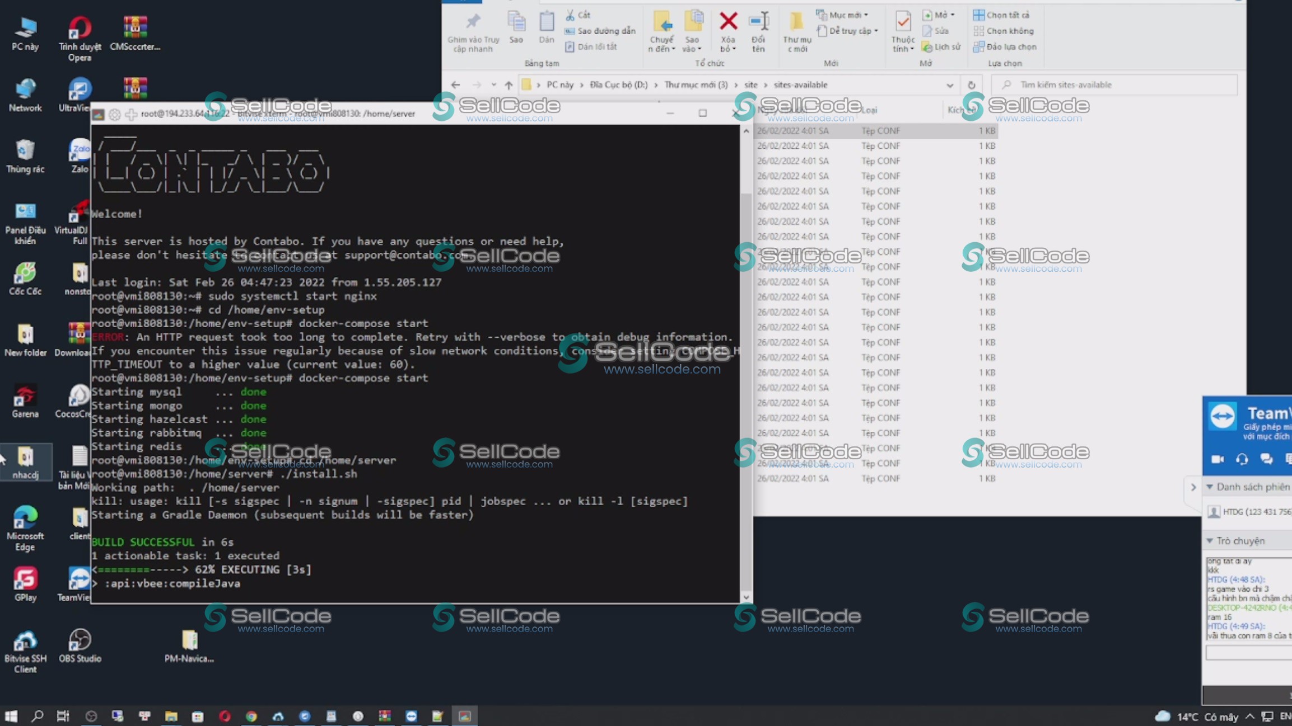Open the address bar history dropdown
The width and height of the screenshot is (1292, 726).
click(x=950, y=85)
